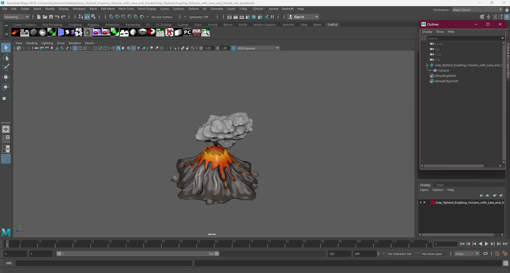Click the snap to curves icon
The width and height of the screenshot is (510, 273).
[x=117, y=17]
